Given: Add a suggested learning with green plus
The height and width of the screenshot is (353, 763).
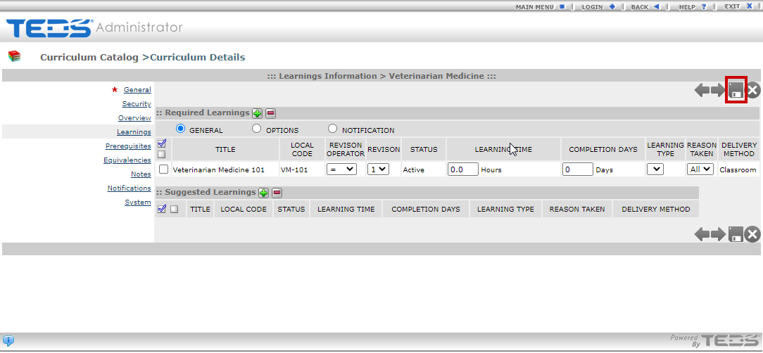Looking at the screenshot, I should [x=264, y=193].
